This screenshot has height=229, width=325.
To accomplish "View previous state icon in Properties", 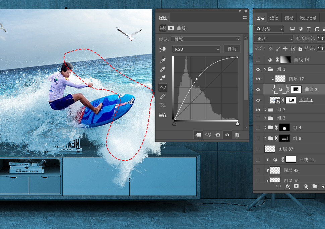I will click(208, 135).
